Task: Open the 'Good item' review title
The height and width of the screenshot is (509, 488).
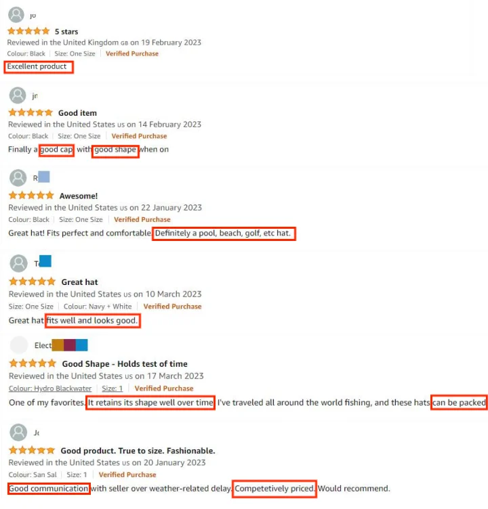Action: pyautogui.click(x=77, y=113)
